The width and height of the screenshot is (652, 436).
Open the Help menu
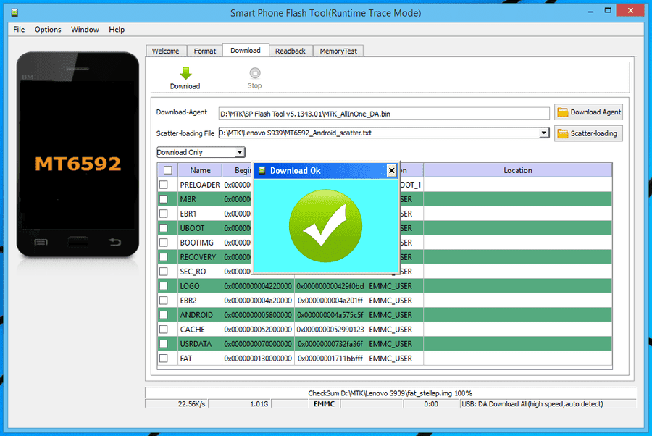[x=117, y=30]
